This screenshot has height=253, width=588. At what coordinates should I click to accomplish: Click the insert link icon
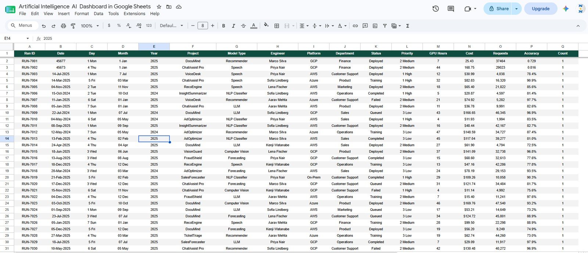(x=355, y=26)
